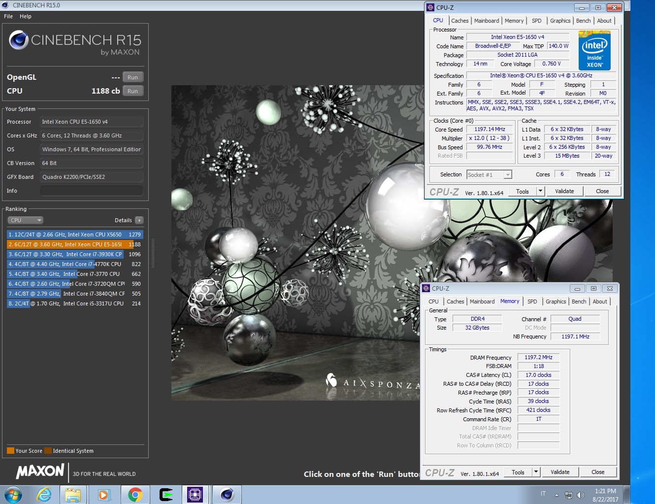The height and width of the screenshot is (504, 655).
Task: Click Close button in upper CPU-Z window
Action: tap(602, 191)
